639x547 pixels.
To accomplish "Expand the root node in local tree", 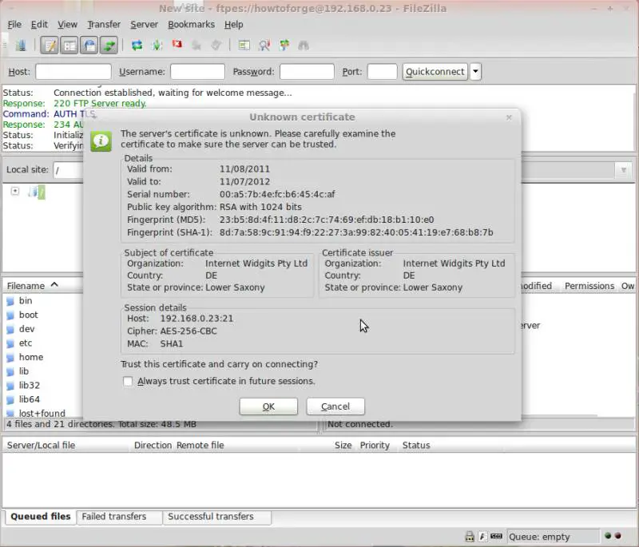I will coord(15,191).
